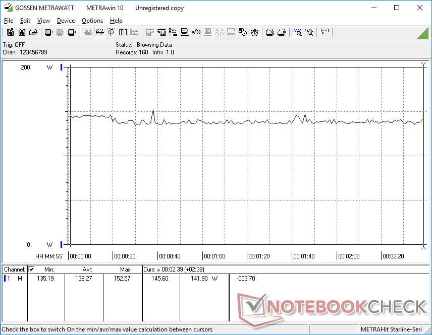The height and width of the screenshot is (335, 432).
Task: Click the Avr value 139.27
Action: point(83,279)
